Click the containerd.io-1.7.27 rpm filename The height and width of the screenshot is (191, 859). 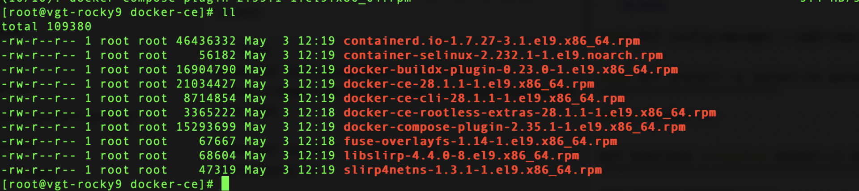tap(491, 41)
